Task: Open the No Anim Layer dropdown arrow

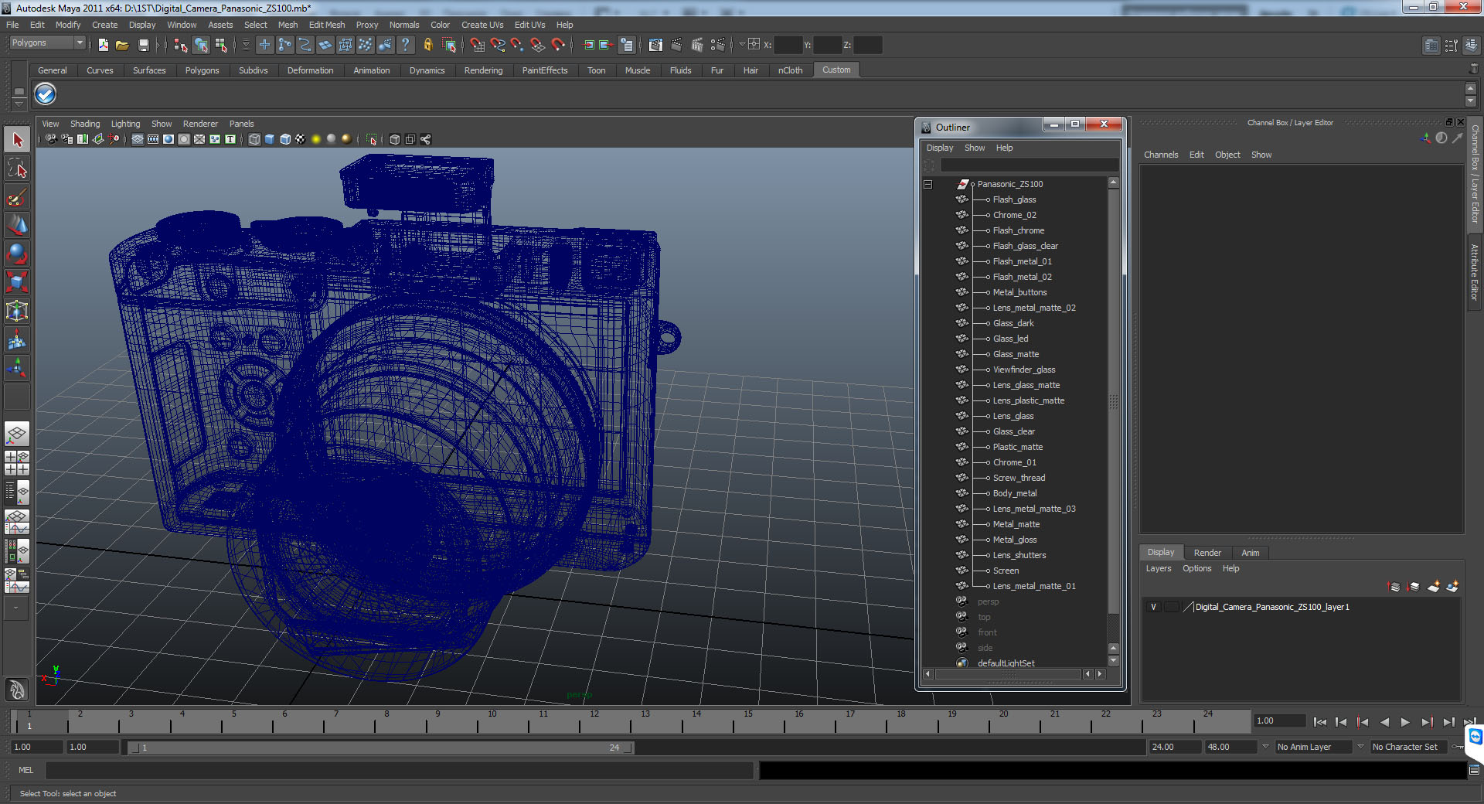Action: [x=1265, y=747]
